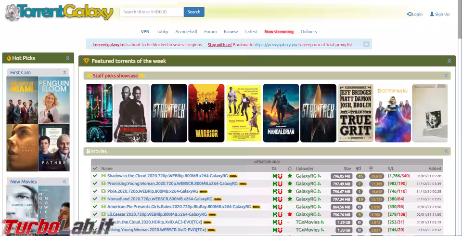Open the Mandalorian poster in staff picks

coord(281,113)
